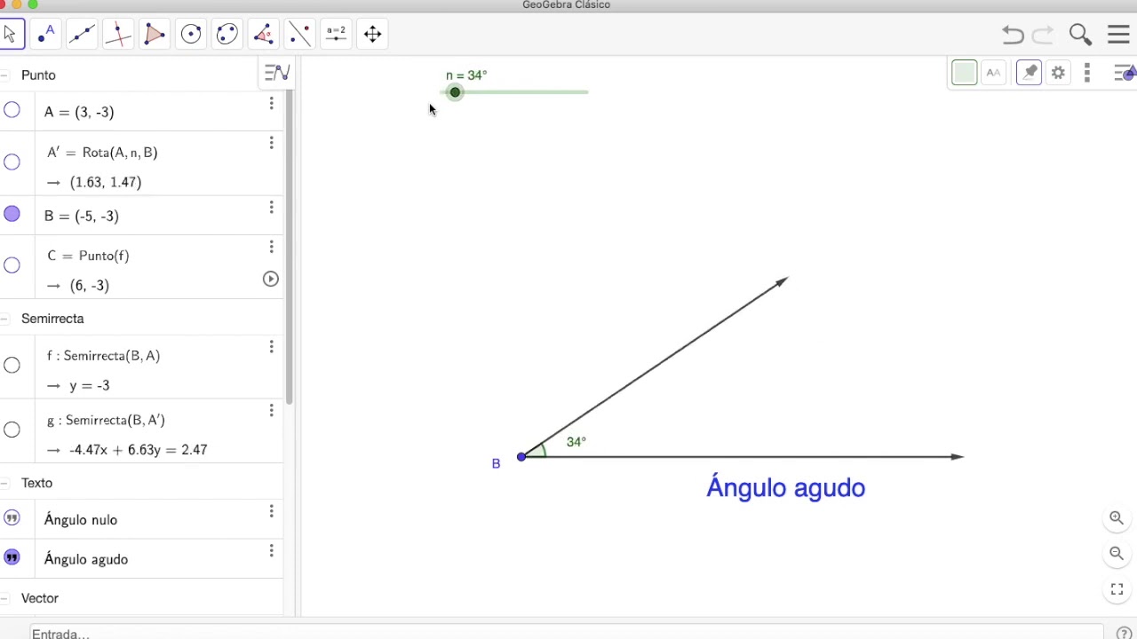
Task: Open options menu for ray f
Action: pyautogui.click(x=271, y=347)
